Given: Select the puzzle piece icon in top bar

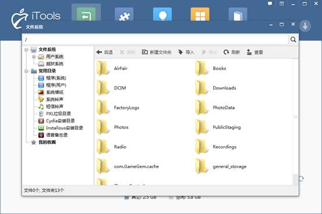Looking at the screenshot, I should [x=124, y=14].
